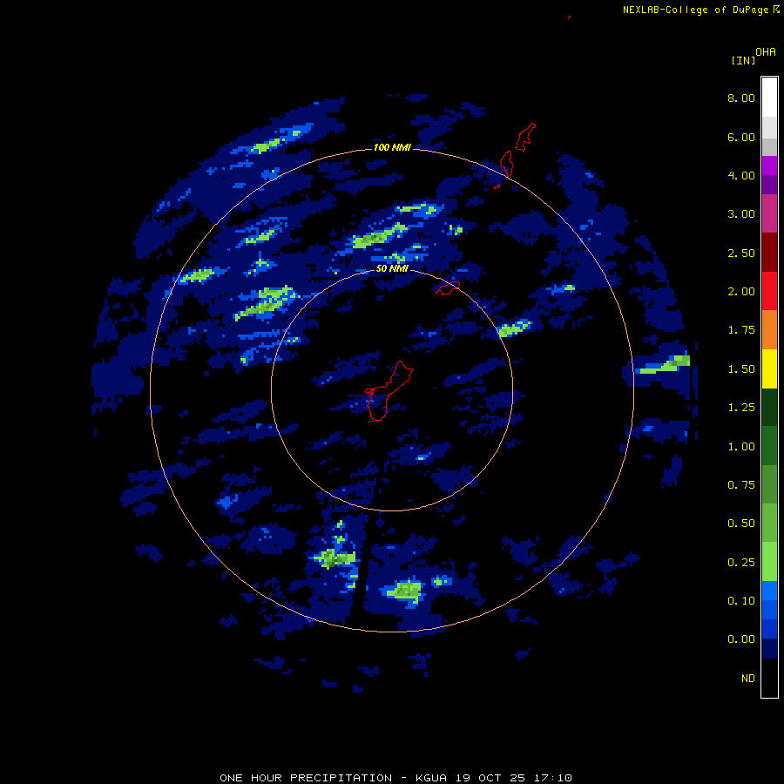Screen dimensions: 784x784
Task: Click the Guam island outline at radar center
Action: (x=388, y=392)
